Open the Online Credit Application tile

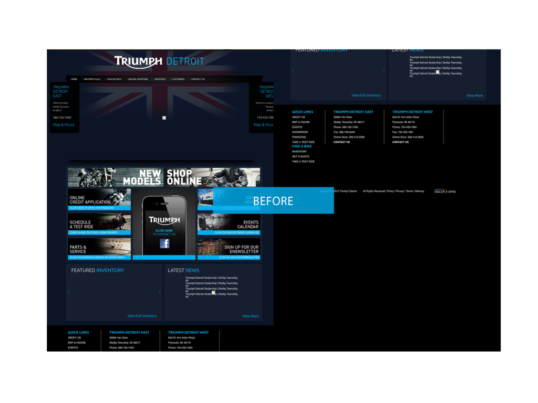click(99, 199)
